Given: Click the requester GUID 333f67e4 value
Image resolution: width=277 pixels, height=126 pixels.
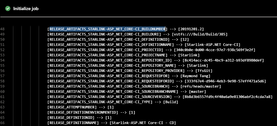Looking at the screenshot, I should 225,81.
